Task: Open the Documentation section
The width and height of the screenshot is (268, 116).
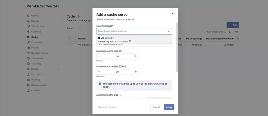Action: point(39,85)
